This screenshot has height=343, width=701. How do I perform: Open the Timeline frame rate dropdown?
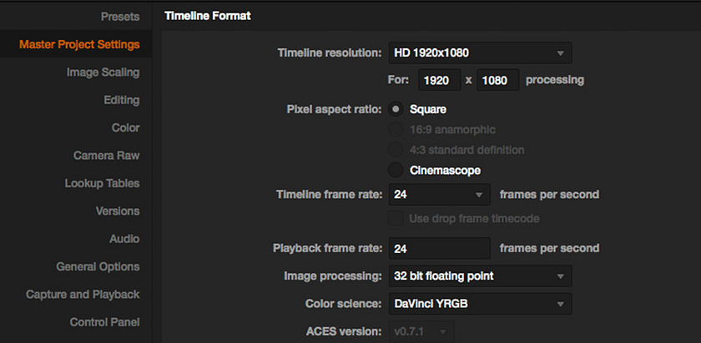click(x=440, y=195)
